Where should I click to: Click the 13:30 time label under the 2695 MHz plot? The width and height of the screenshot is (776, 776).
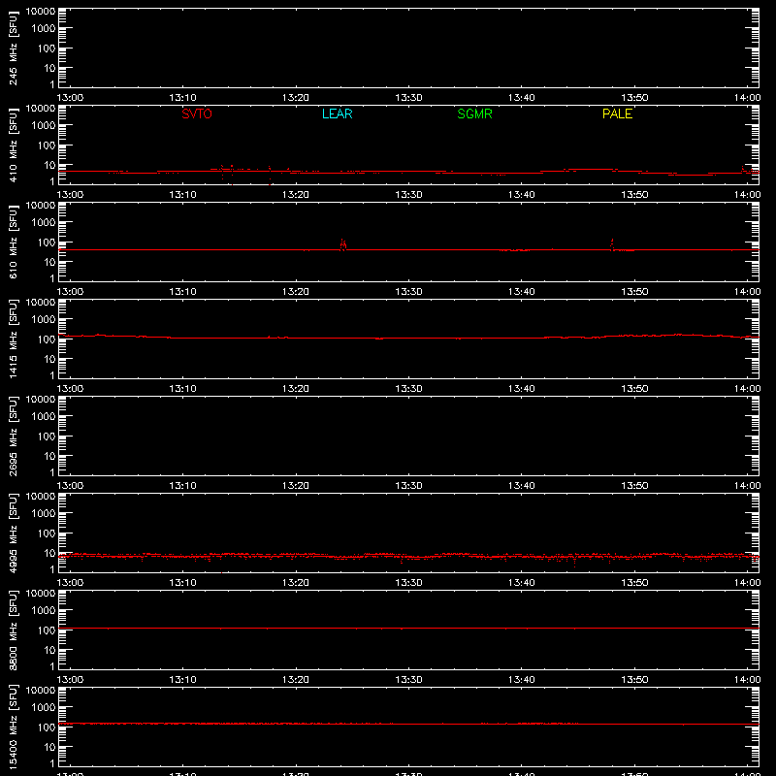(408, 486)
